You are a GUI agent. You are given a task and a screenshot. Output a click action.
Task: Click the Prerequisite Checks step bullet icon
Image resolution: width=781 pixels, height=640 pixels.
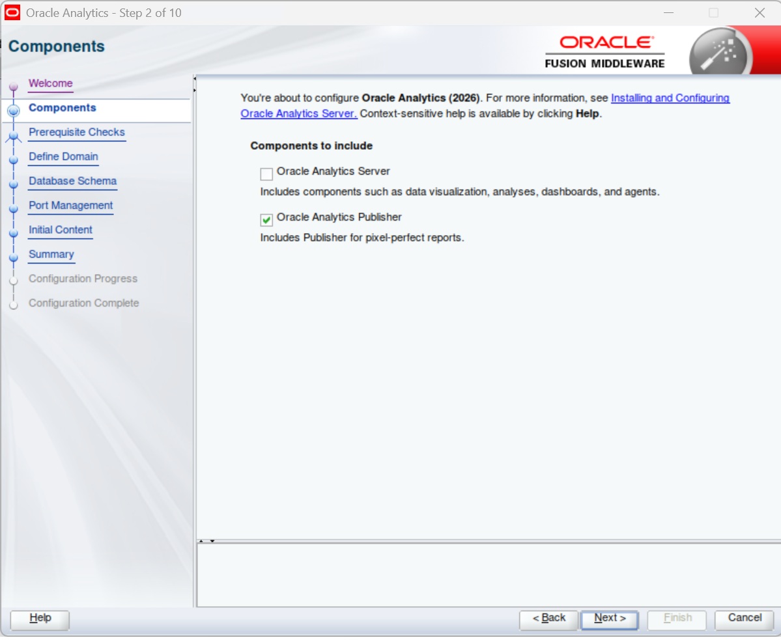point(14,135)
